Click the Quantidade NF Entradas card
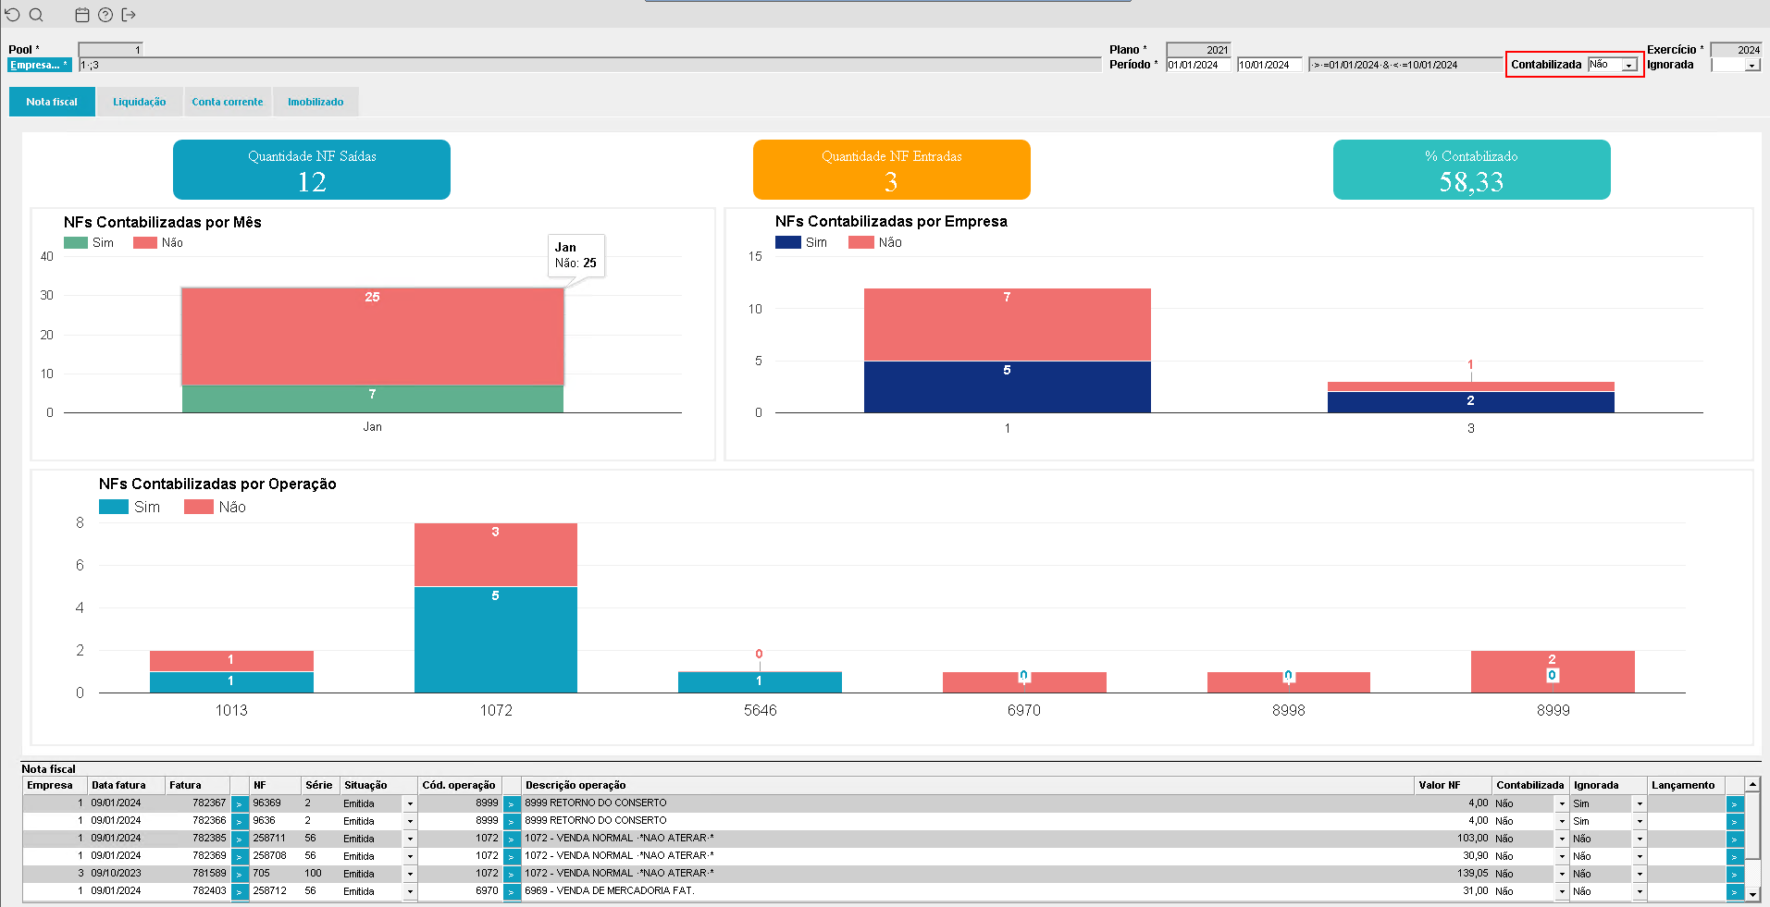The image size is (1770, 907). click(892, 169)
